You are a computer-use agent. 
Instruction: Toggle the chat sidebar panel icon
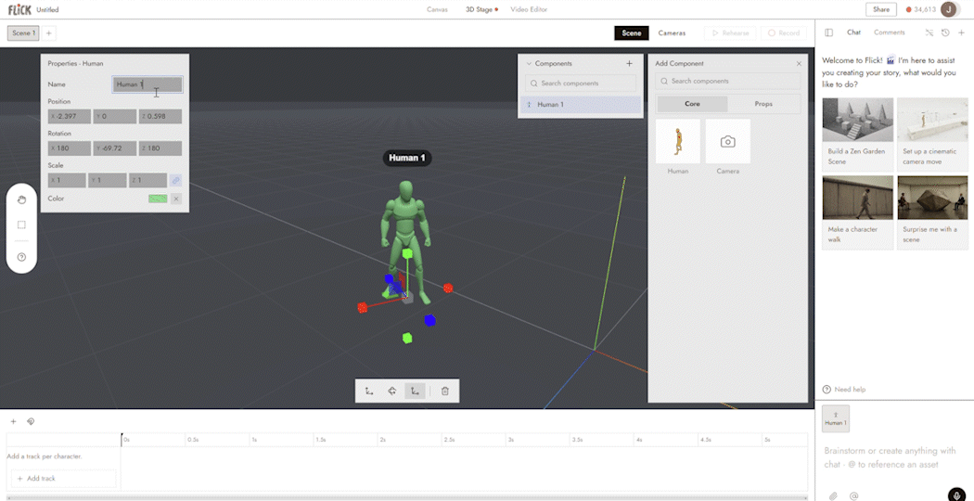coord(828,32)
